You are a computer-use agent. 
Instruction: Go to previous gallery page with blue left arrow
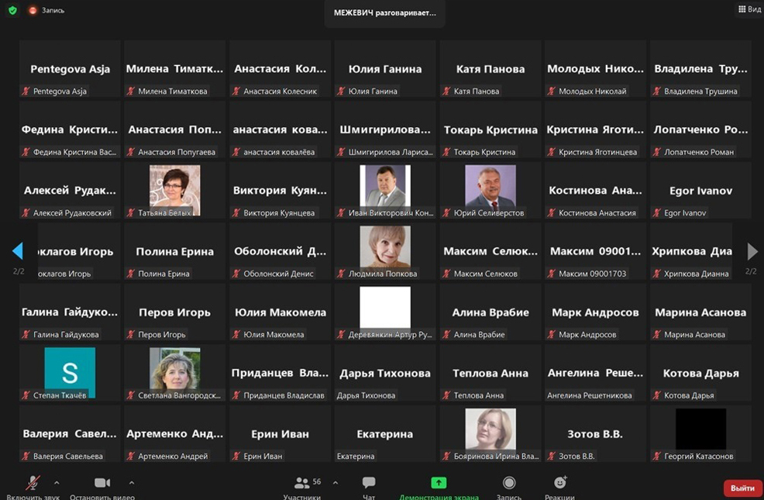(x=18, y=250)
